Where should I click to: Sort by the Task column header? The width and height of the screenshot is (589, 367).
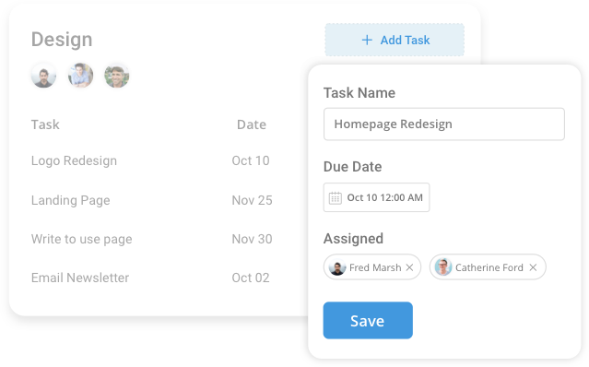[x=45, y=124]
